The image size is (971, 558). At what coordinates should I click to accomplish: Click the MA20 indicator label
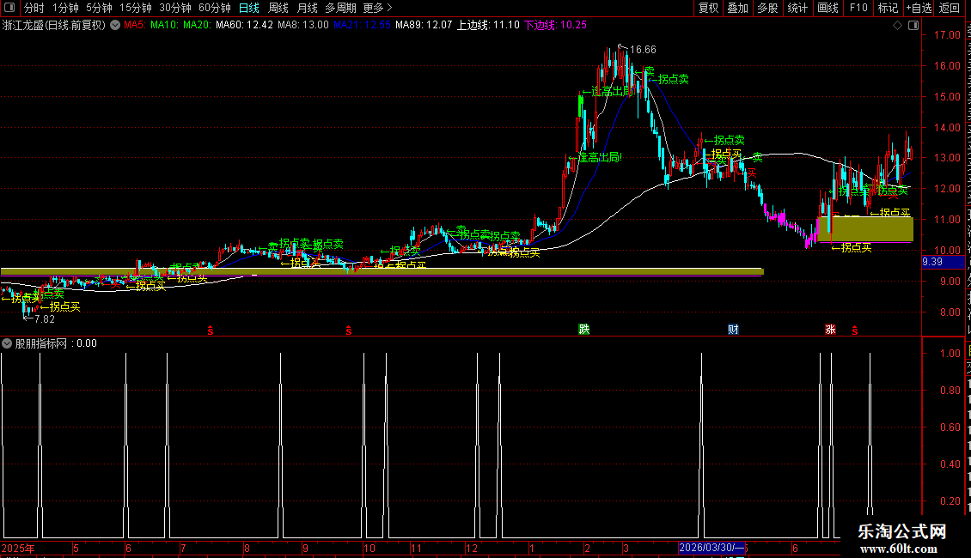click(197, 26)
